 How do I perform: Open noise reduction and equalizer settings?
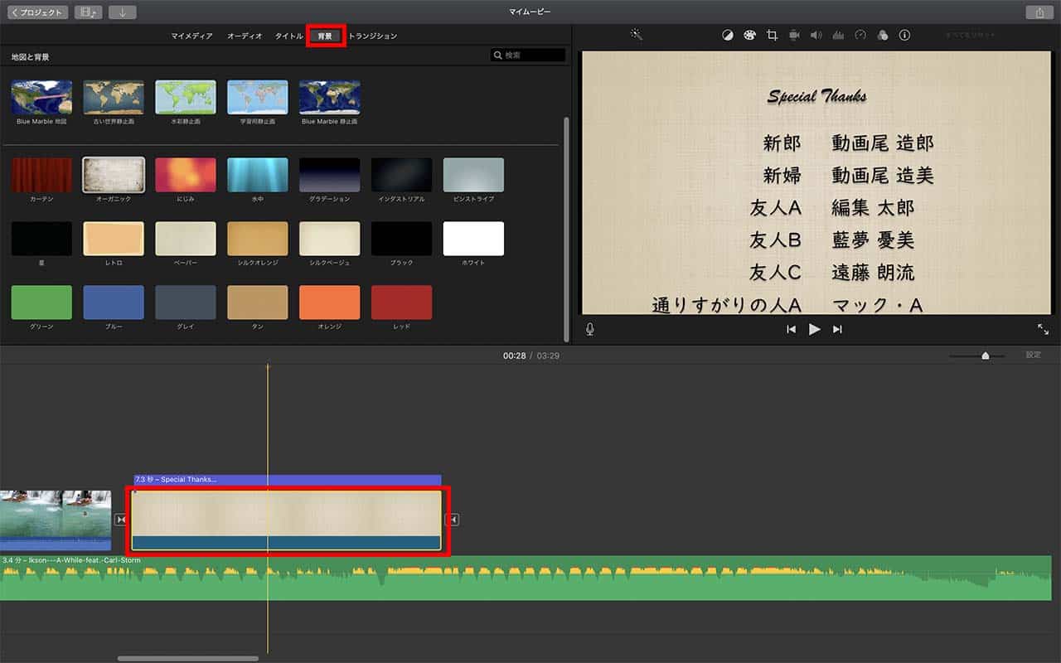838,36
